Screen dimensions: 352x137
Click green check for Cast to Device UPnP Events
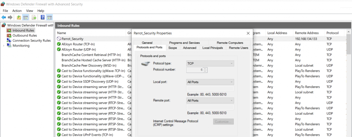pyautogui.click(x=59, y=135)
